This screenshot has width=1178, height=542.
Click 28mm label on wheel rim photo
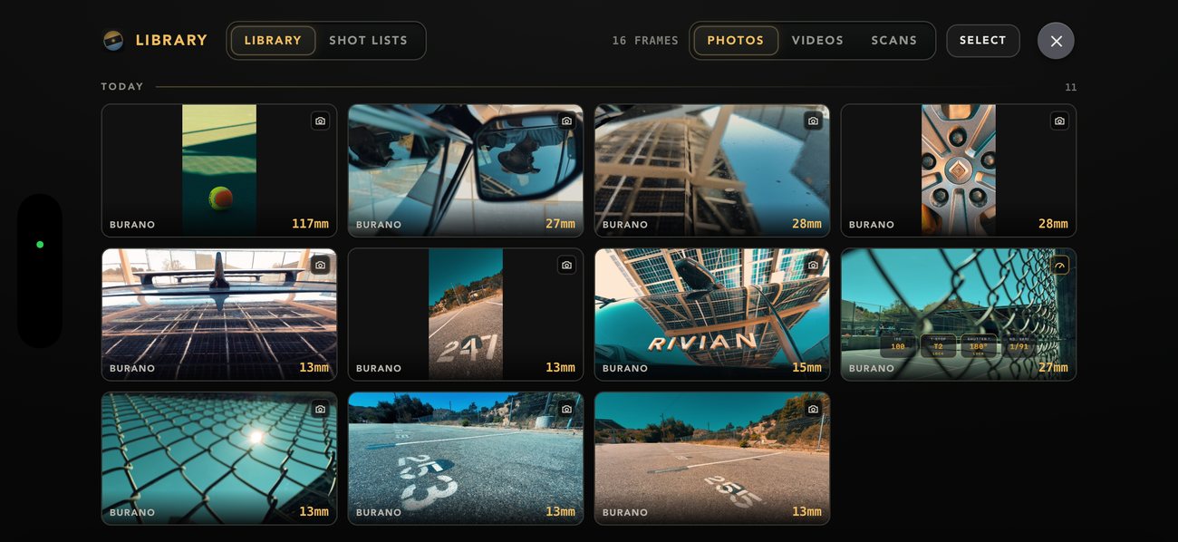coord(1053,224)
